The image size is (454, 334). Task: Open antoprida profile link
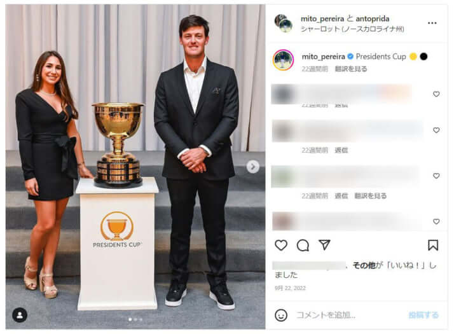[373, 19]
